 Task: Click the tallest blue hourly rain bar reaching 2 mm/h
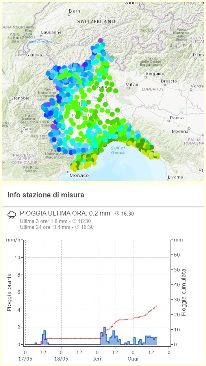click(x=104, y=336)
